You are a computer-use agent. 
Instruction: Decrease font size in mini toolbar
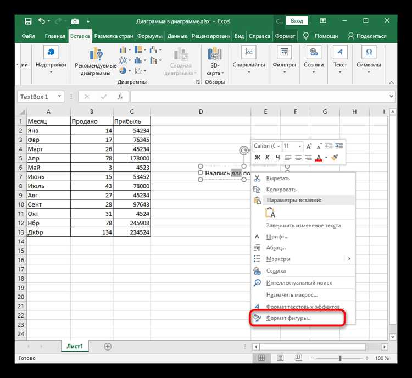pyautogui.click(x=319, y=146)
